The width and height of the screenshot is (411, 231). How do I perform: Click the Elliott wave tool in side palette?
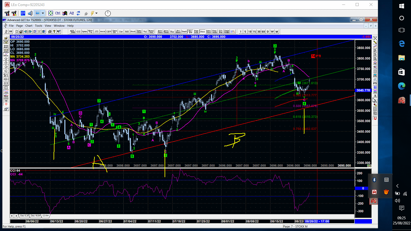pos(6,54)
